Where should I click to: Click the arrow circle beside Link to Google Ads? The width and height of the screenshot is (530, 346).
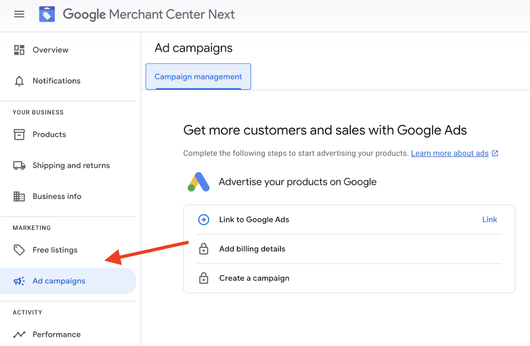pos(204,220)
